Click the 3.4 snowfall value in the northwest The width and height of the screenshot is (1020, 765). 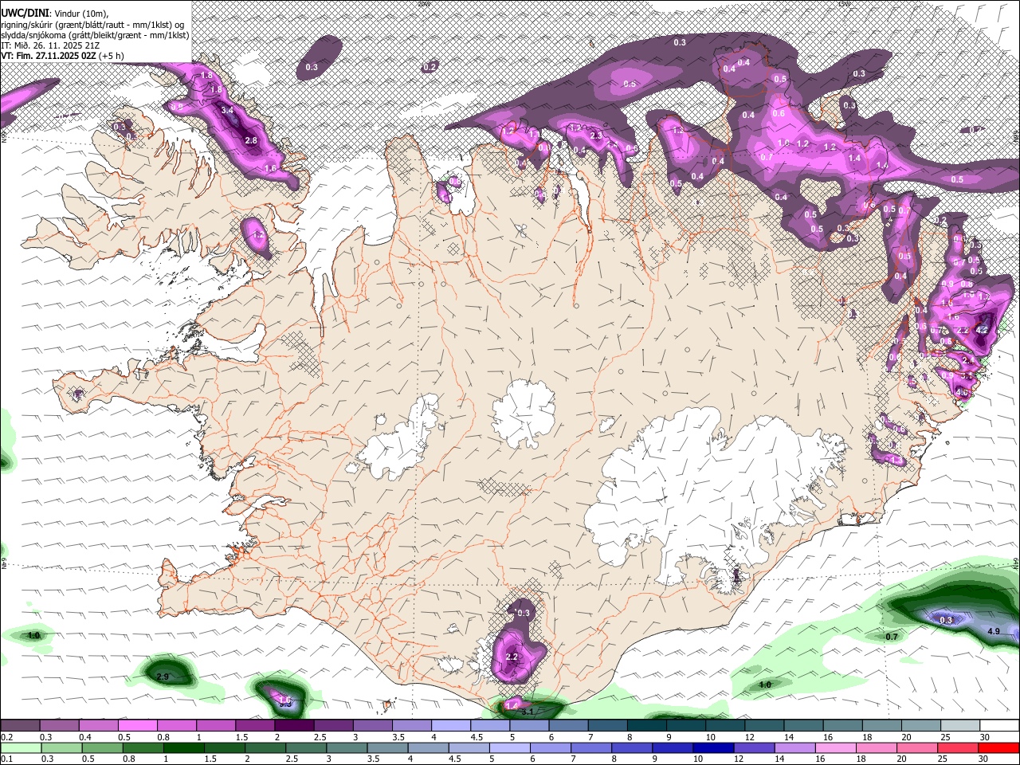coord(227,110)
